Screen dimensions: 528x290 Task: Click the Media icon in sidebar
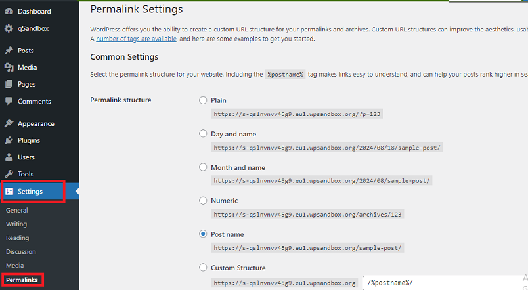pyautogui.click(x=9, y=68)
